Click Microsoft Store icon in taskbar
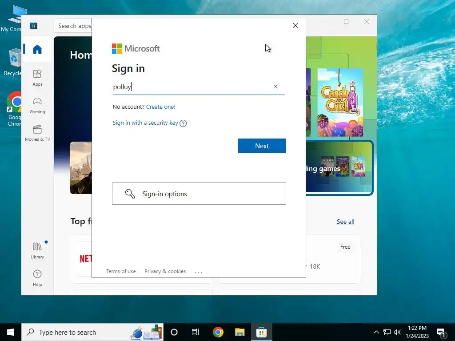455x341 pixels. tap(261, 332)
